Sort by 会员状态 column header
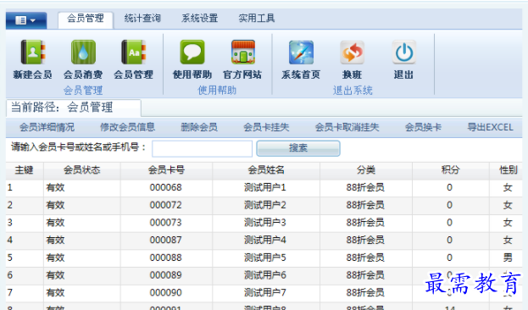Screen dimensions: 528x310 82,170
